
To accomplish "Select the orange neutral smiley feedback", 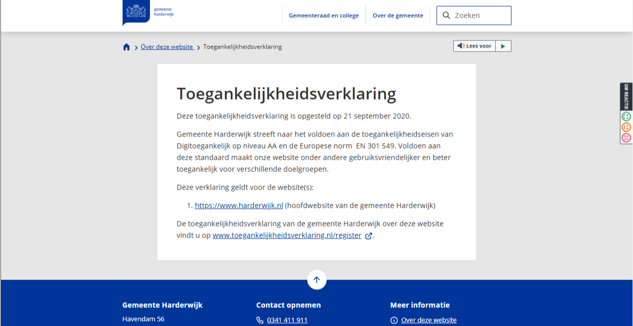I will pyautogui.click(x=626, y=127).
